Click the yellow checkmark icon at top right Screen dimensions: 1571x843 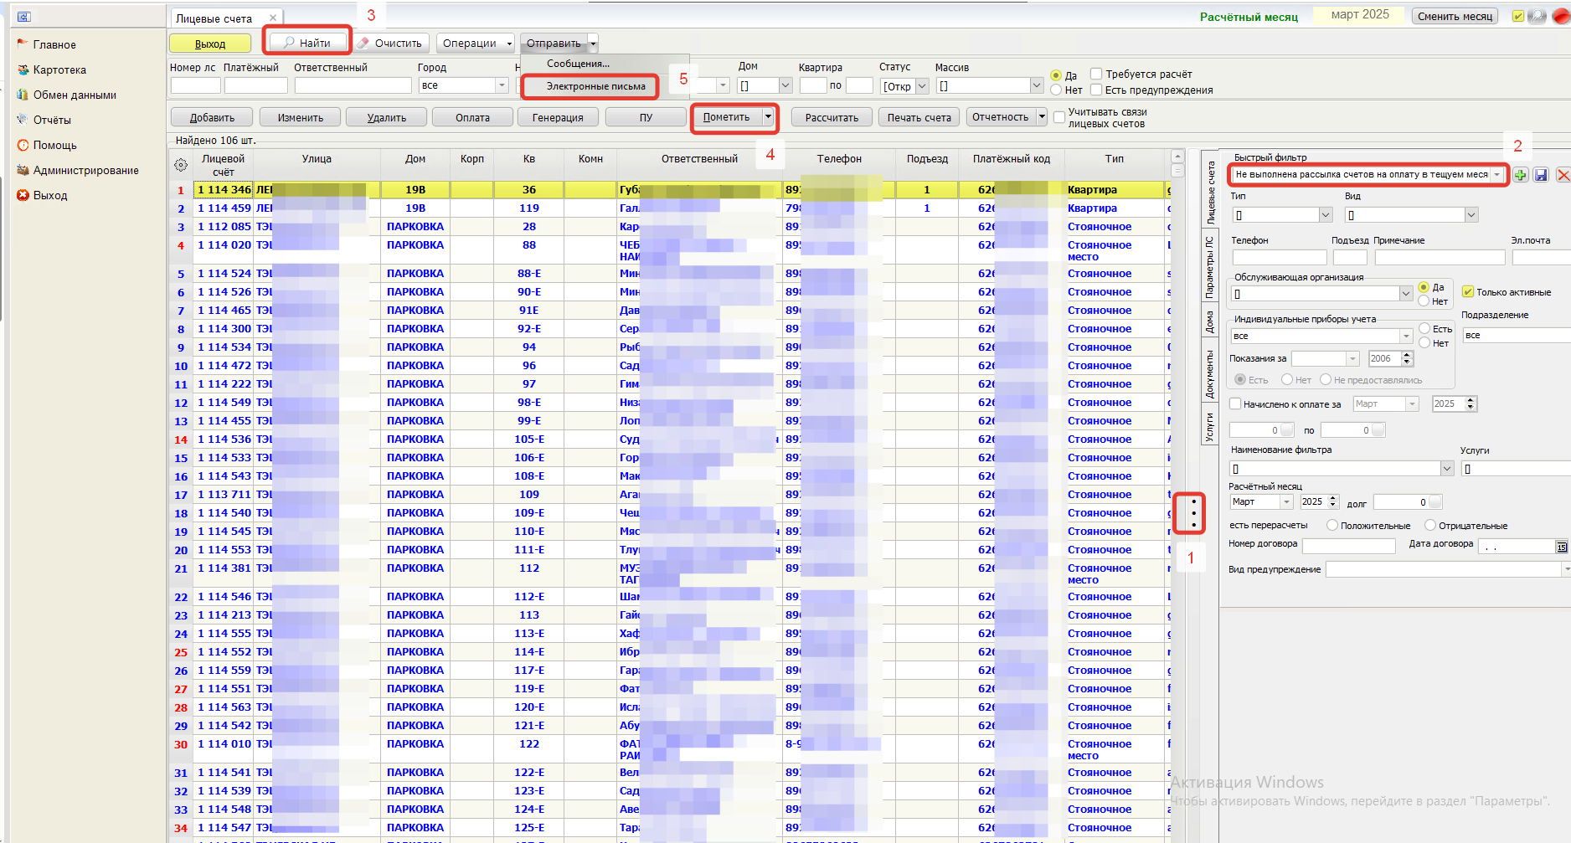(x=1517, y=16)
